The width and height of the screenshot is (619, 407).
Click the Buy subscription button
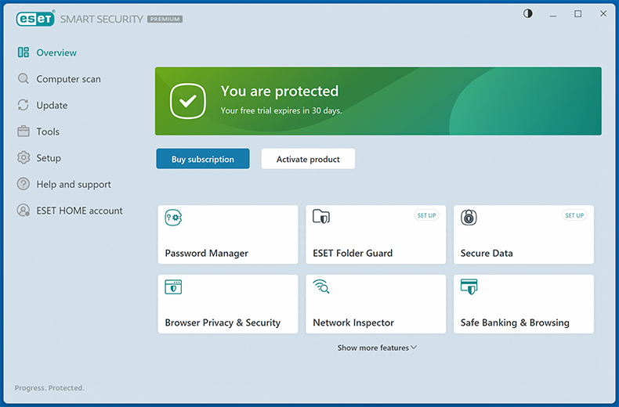click(203, 159)
